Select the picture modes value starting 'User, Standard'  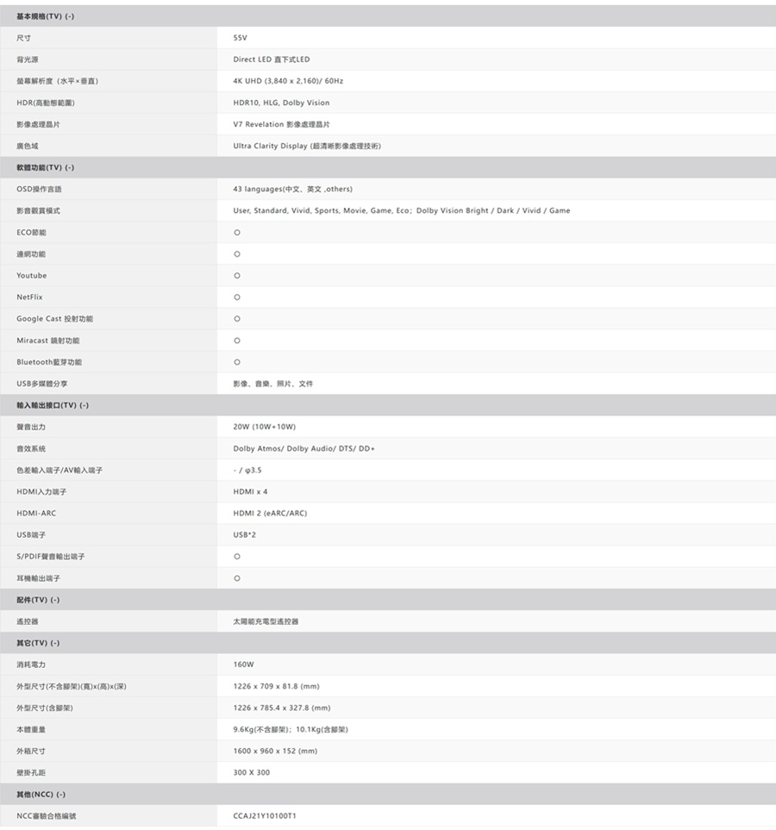coord(402,210)
